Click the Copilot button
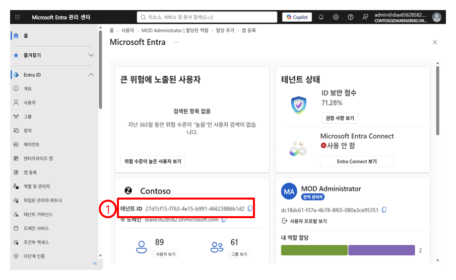This screenshot has height=280, width=456. click(297, 17)
